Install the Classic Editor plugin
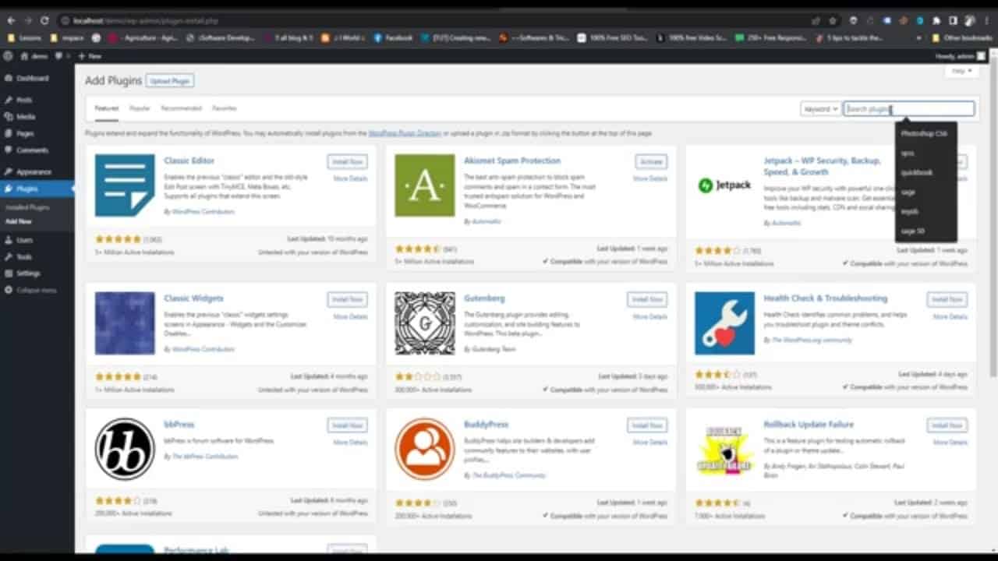 coord(347,162)
